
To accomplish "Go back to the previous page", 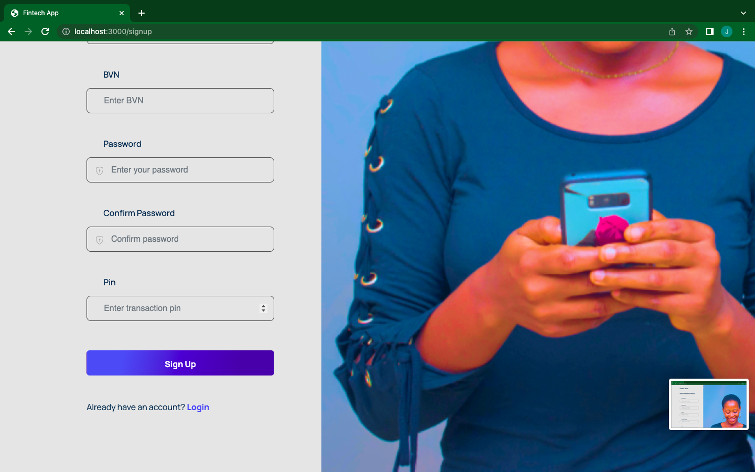I will pos(12,31).
